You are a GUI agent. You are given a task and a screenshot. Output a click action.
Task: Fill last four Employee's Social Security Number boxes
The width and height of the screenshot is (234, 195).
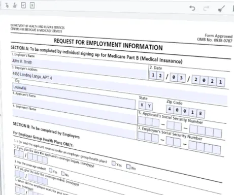tap(205, 148)
